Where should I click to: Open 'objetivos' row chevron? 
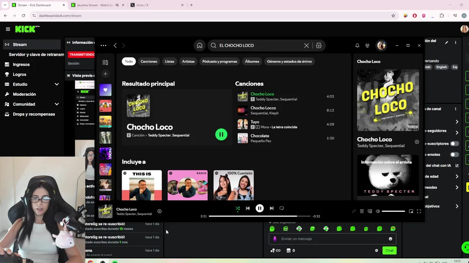click(x=457, y=206)
